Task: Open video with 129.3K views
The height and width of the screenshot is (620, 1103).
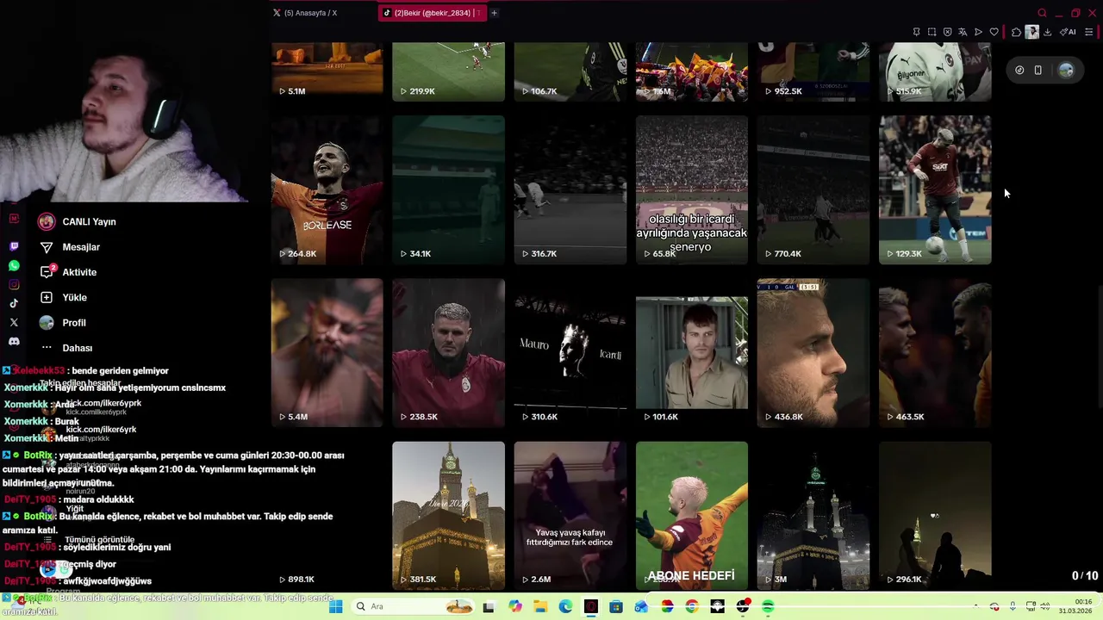Action: pyautogui.click(x=935, y=189)
